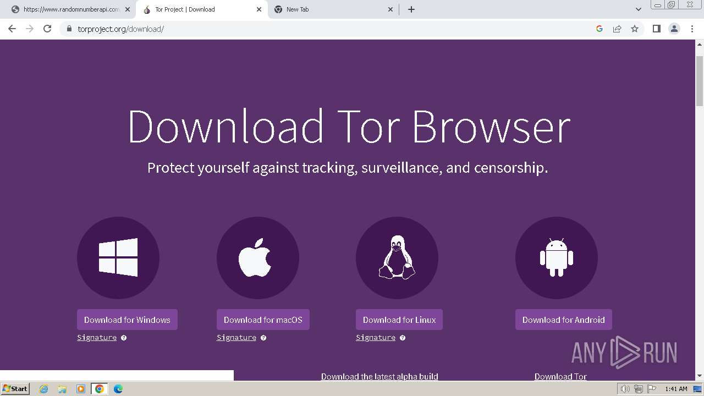Open a new tab with plus button

[x=411, y=9]
